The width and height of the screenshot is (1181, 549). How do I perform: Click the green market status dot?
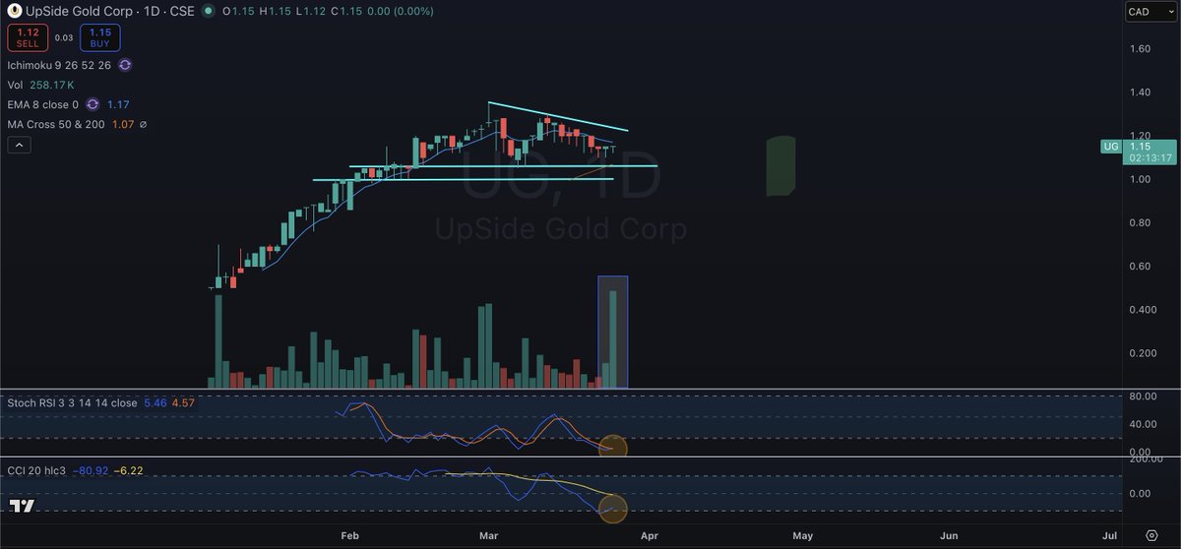[209, 11]
